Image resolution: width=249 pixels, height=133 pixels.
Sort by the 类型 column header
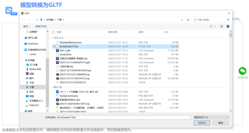click(141, 32)
